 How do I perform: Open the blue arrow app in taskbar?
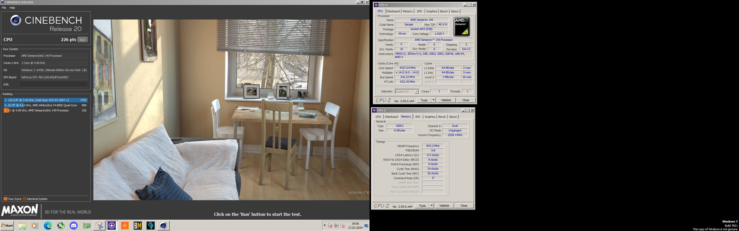[x=151, y=226]
